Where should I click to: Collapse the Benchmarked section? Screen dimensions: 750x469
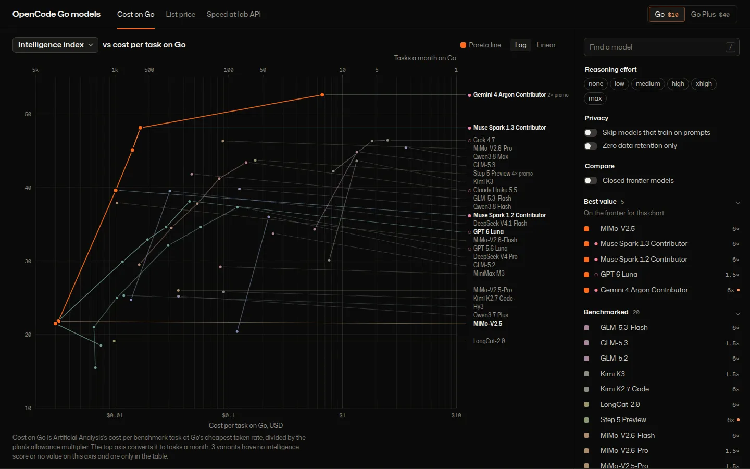[737, 313]
